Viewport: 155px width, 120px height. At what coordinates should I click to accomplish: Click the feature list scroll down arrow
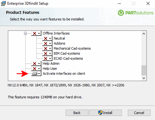pos(144,78)
